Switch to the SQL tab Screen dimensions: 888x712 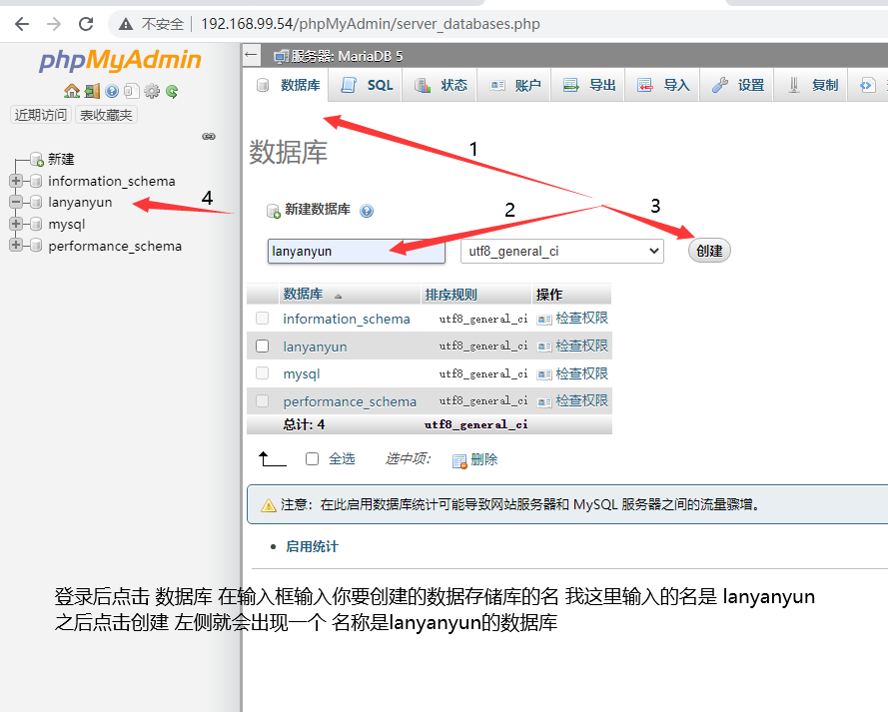coord(366,85)
